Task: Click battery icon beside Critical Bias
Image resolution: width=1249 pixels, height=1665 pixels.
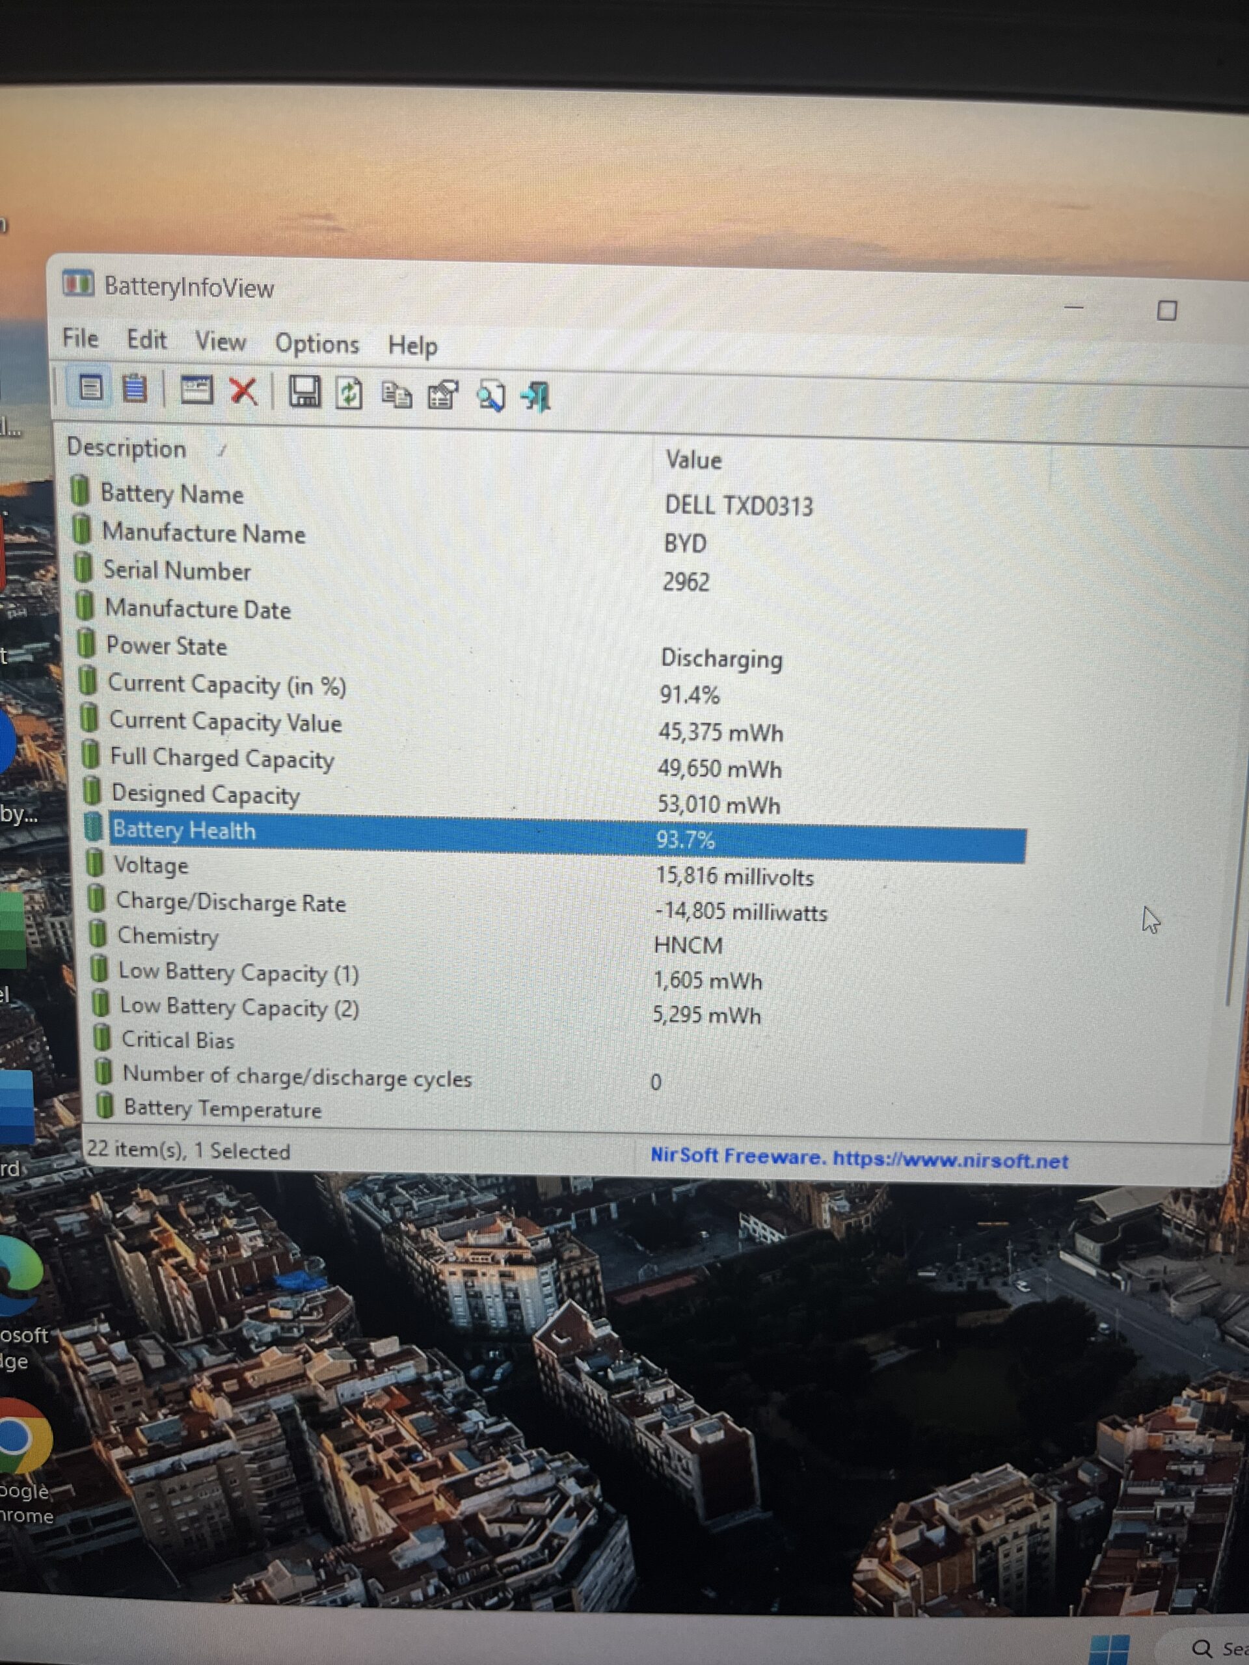Action: (x=102, y=1038)
